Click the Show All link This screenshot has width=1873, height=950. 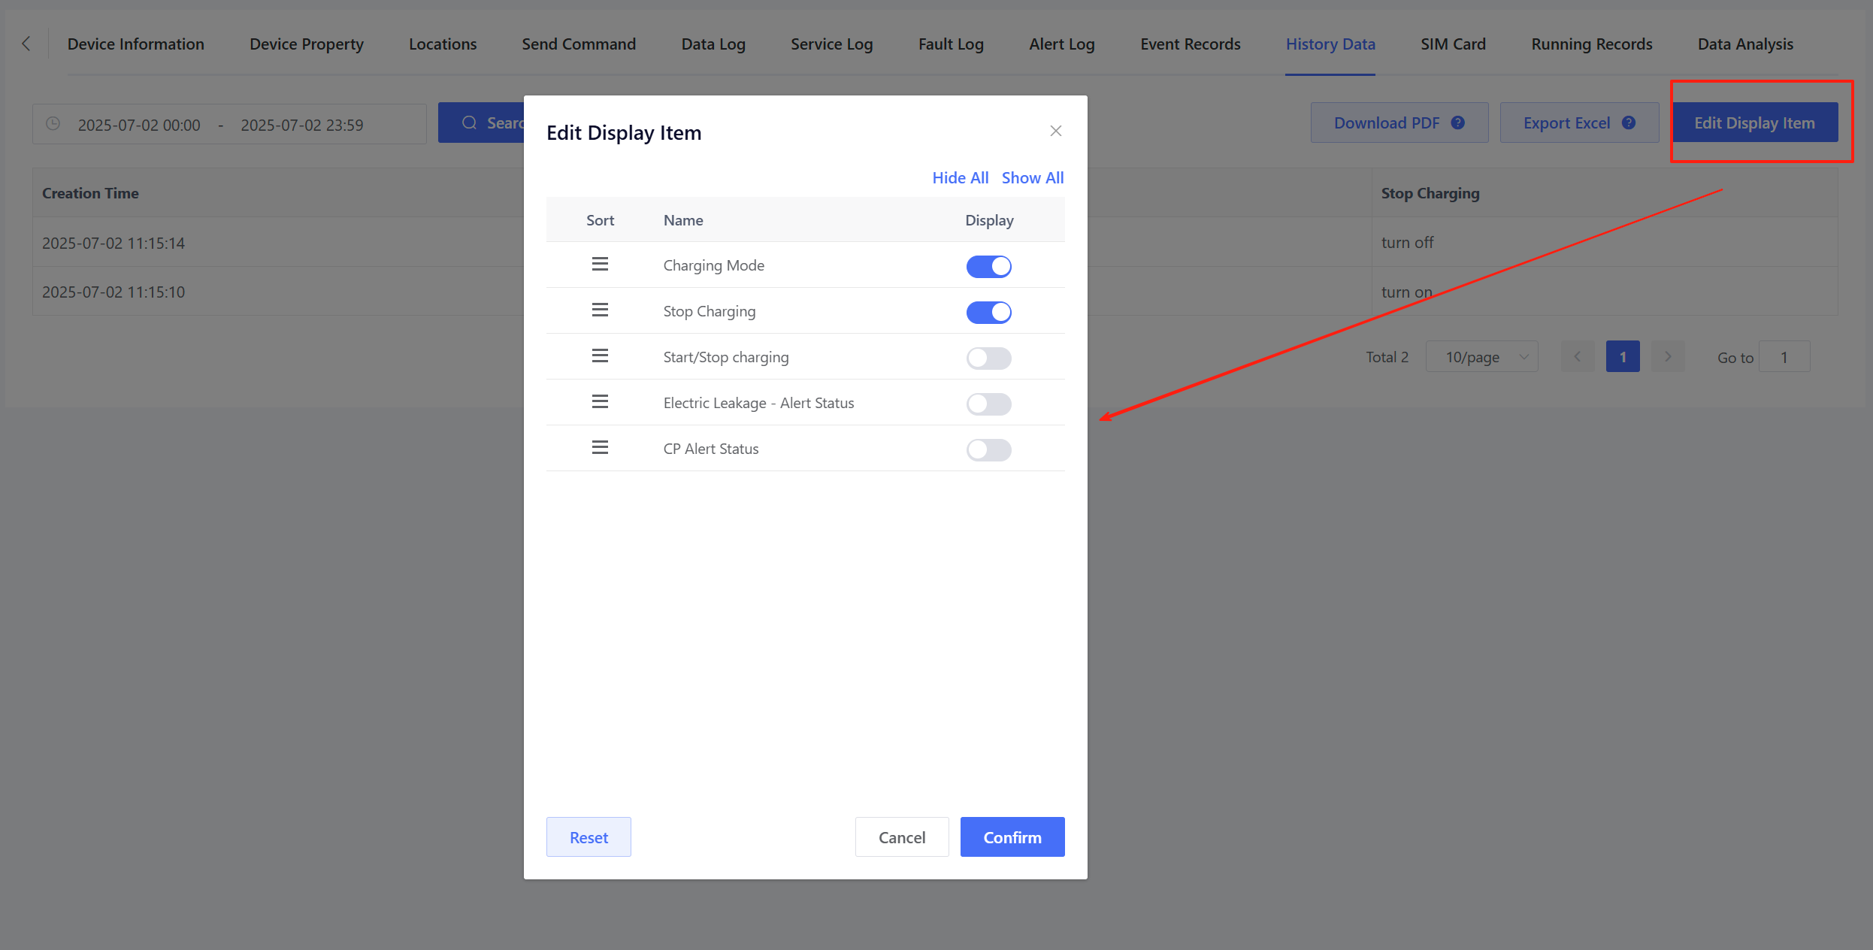(1032, 178)
